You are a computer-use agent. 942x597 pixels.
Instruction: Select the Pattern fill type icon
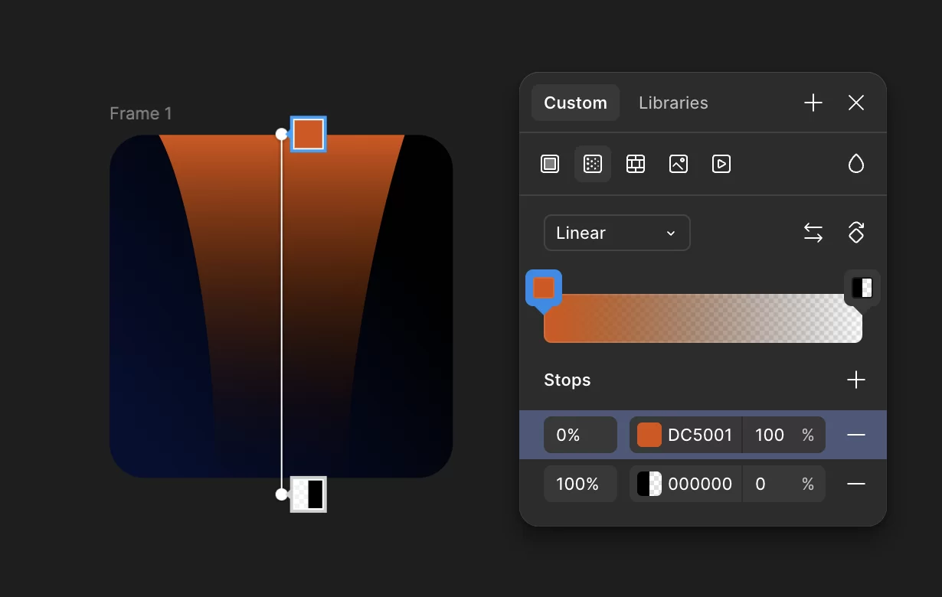[x=636, y=164]
